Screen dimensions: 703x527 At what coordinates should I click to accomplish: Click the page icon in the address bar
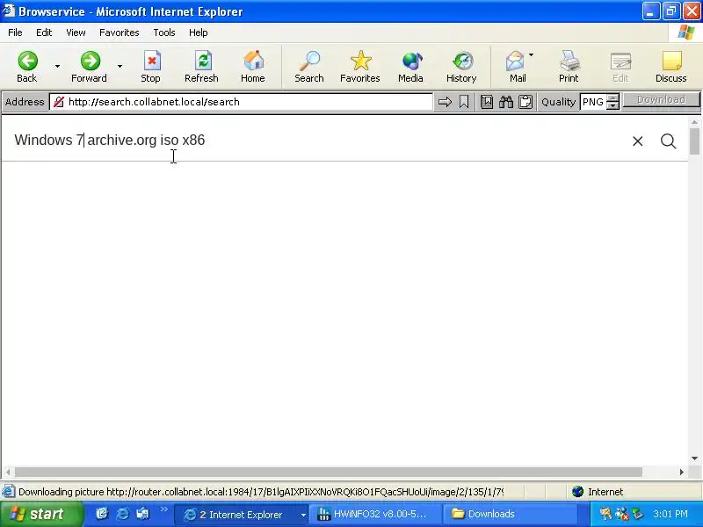(59, 102)
